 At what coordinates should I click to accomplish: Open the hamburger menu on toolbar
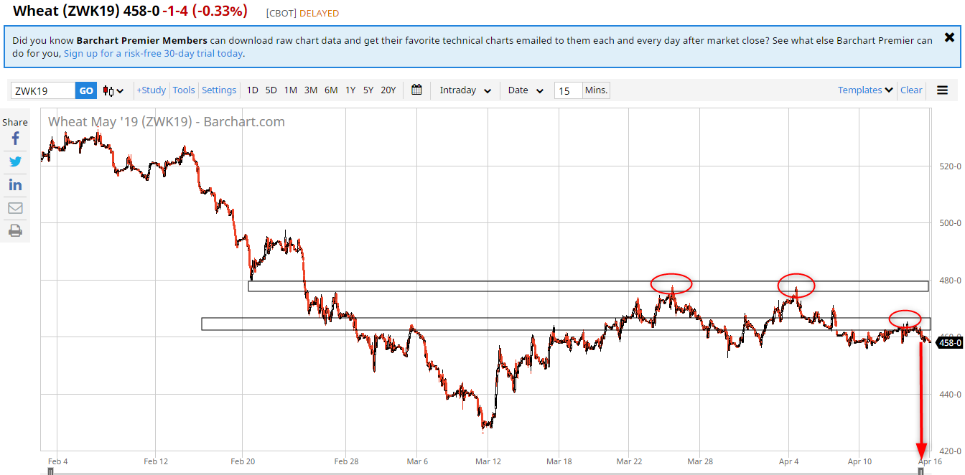pos(942,90)
